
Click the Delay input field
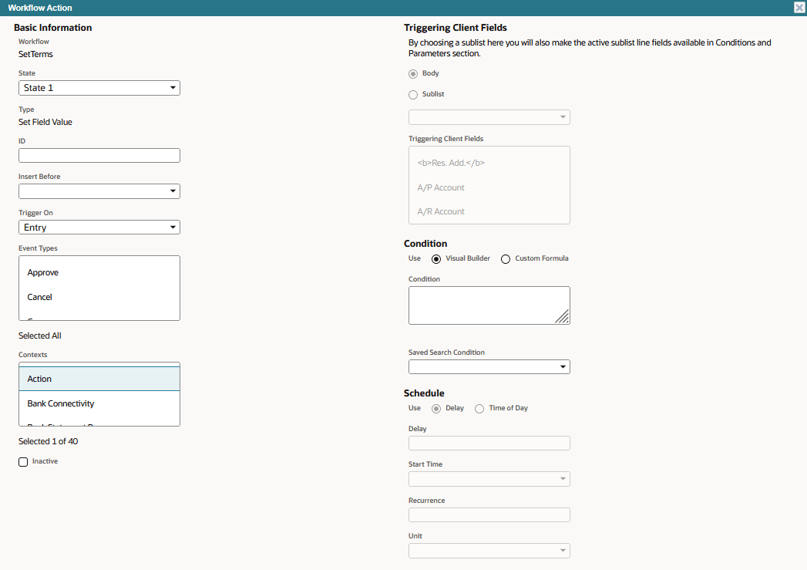(x=489, y=444)
